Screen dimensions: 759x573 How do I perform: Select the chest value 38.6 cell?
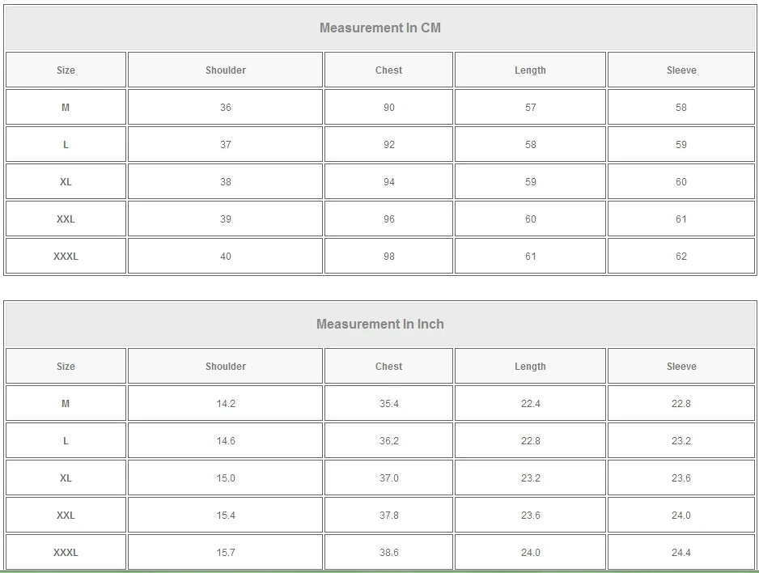[389, 553]
